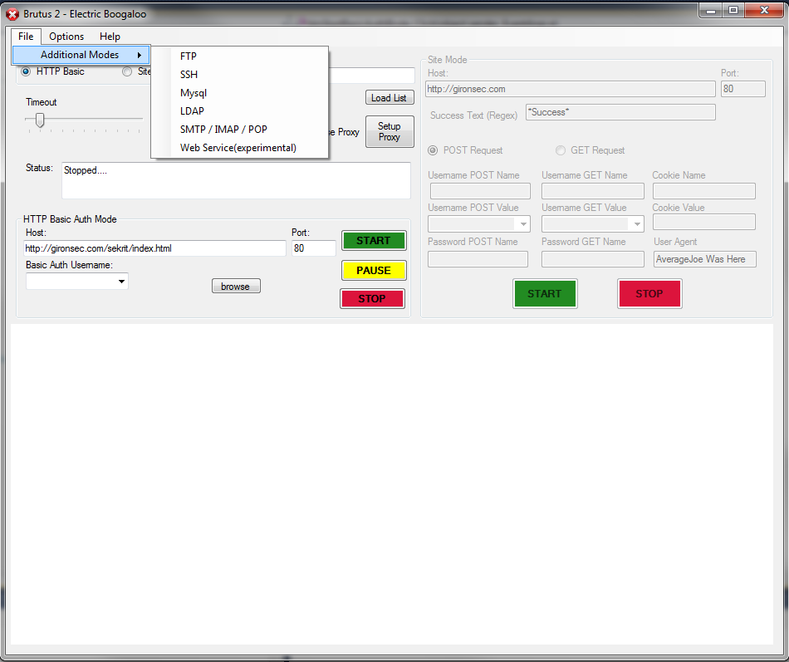Click the Brutus red X app icon
The height and width of the screenshot is (662, 789).
(12, 14)
